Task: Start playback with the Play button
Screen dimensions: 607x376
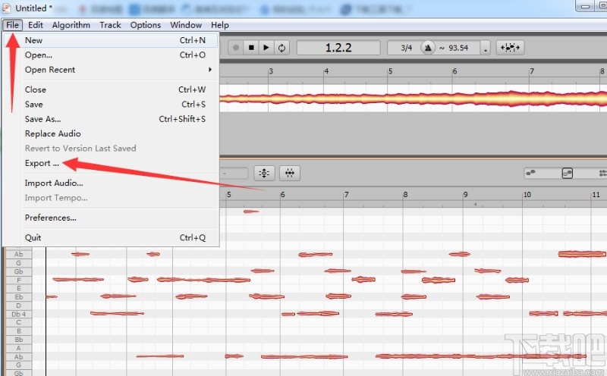Action: [x=266, y=48]
